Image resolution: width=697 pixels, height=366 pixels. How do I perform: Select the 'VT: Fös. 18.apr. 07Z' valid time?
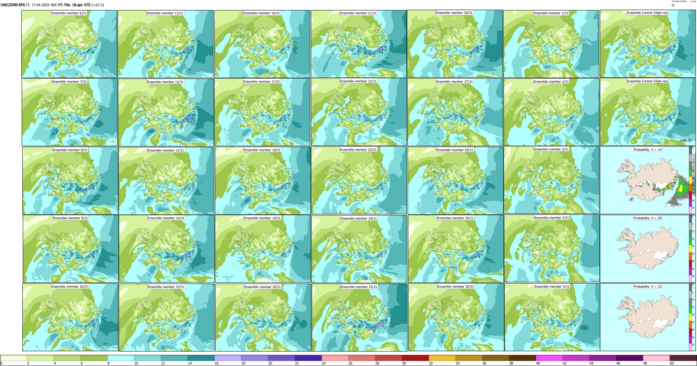coord(74,5)
